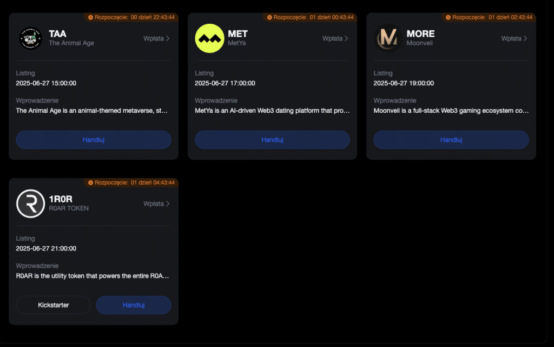The width and height of the screenshot is (554, 347).
Task: Click The Animal Age token logo
Action: pos(31,38)
